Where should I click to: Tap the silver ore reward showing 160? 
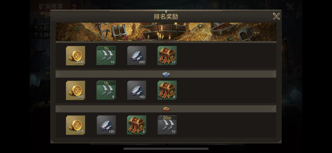pos(136,90)
